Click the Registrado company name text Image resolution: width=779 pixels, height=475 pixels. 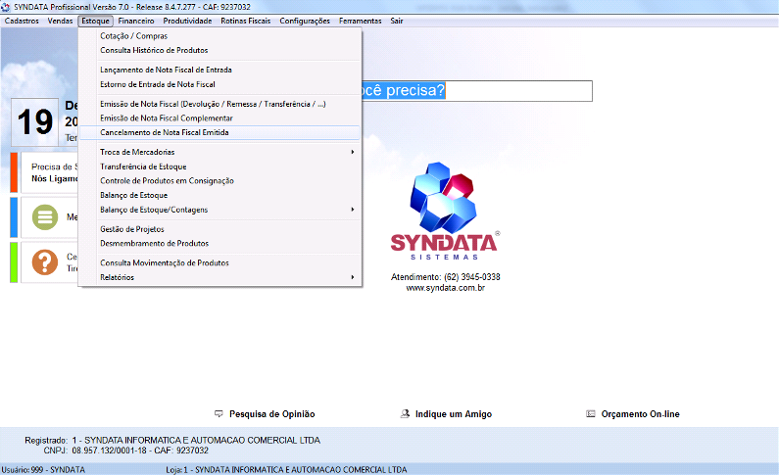coord(196,441)
